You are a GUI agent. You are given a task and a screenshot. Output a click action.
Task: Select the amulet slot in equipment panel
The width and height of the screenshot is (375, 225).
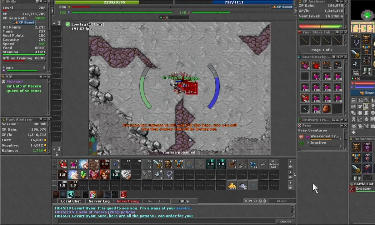(x=356, y=42)
